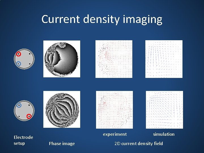This screenshot has height=153, width=204.
Task: Select the bottom-row electrode setup diagram
Action: point(24,110)
